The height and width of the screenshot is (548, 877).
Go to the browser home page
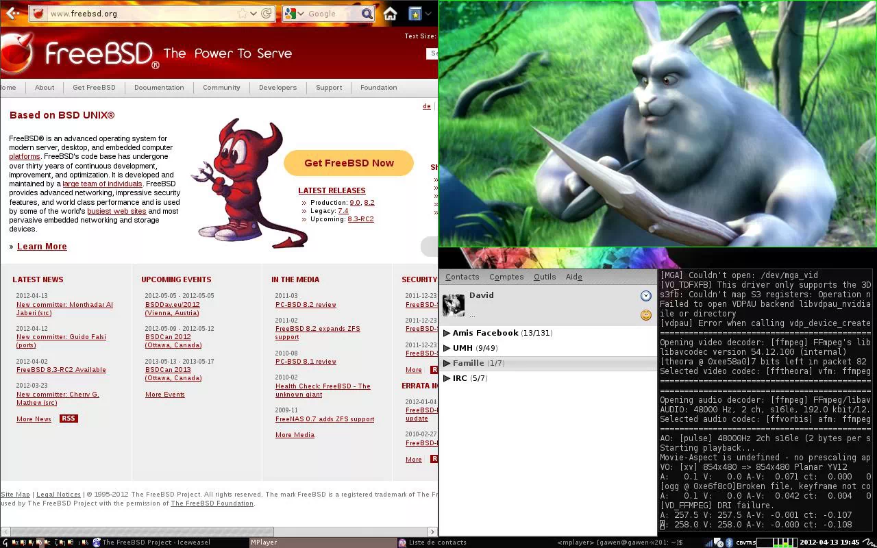390,14
